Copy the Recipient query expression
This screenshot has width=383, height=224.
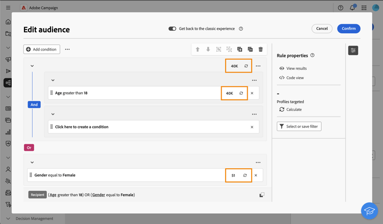pyautogui.click(x=261, y=195)
